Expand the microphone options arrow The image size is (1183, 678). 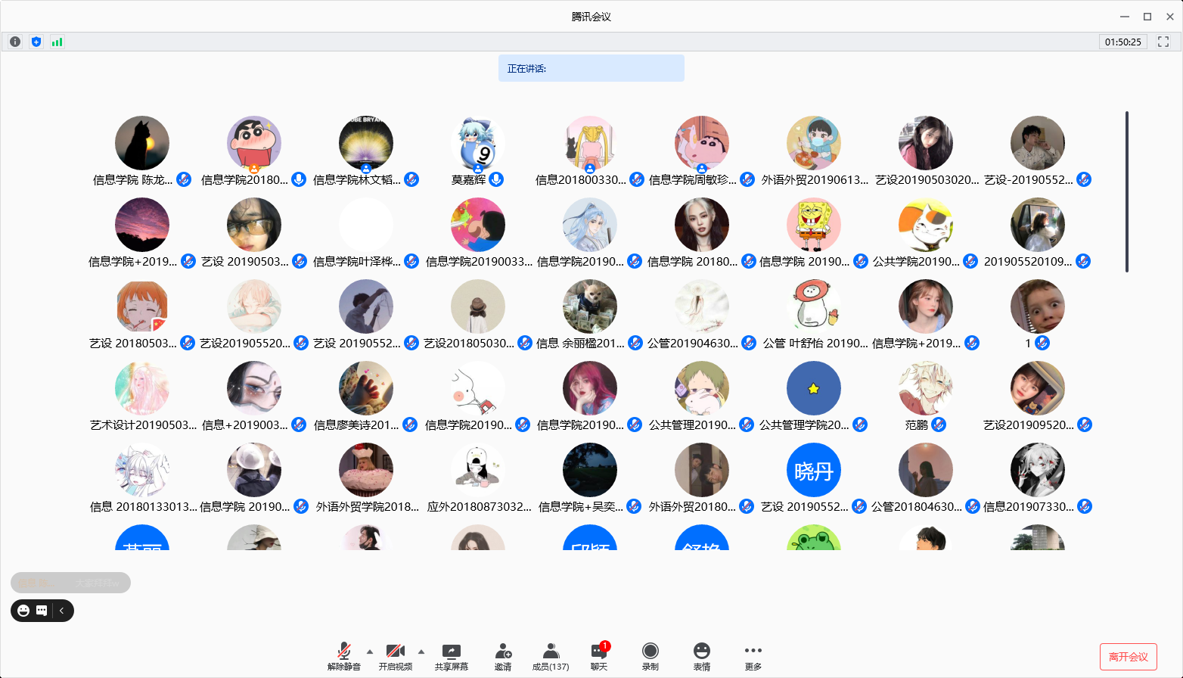click(370, 652)
